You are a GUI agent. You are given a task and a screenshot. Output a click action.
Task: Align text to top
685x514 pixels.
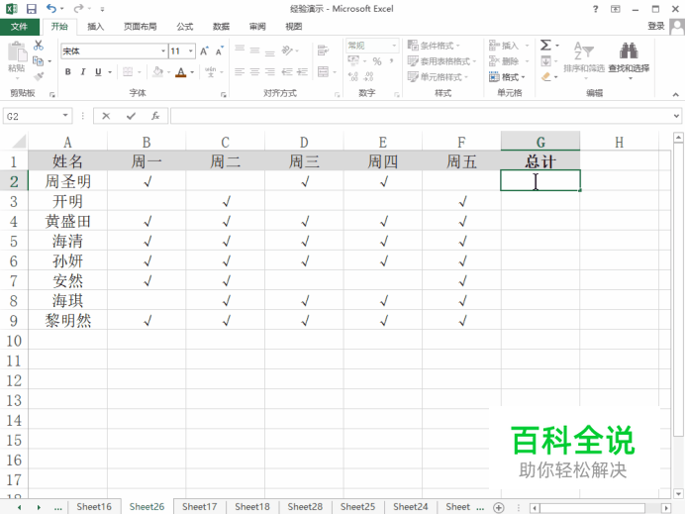point(240,51)
